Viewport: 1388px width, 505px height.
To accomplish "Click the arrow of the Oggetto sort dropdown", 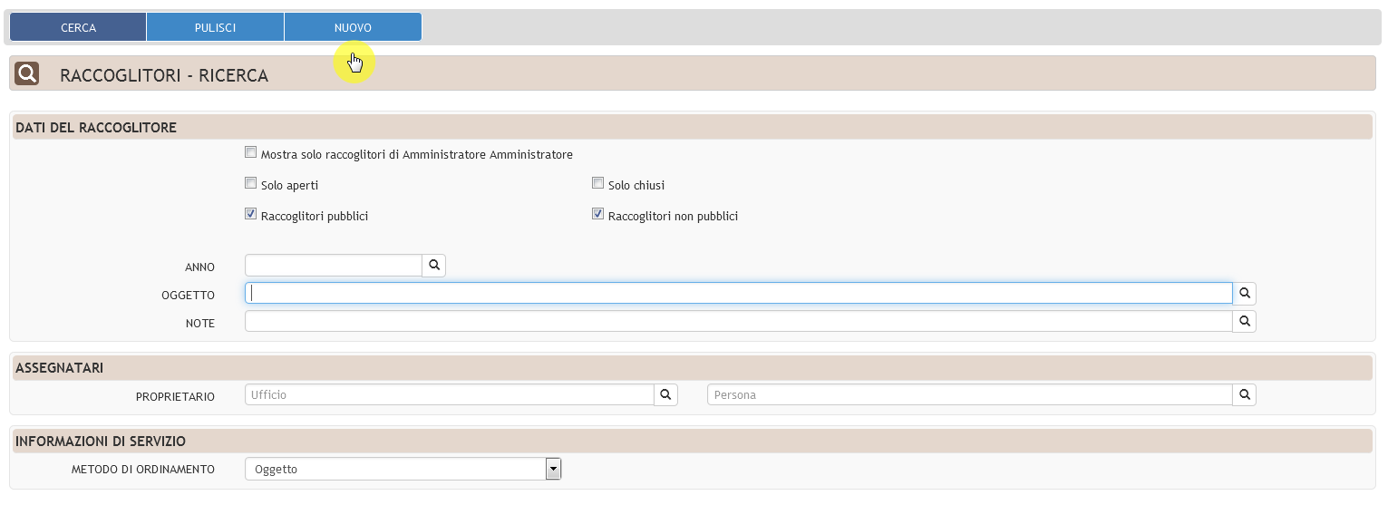I will 553,469.
